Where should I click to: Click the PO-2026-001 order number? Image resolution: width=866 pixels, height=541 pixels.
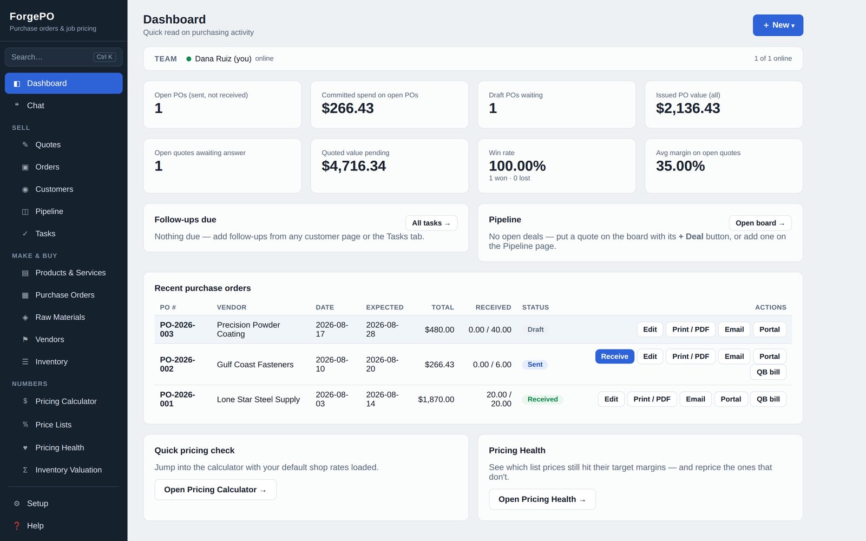coord(177,399)
